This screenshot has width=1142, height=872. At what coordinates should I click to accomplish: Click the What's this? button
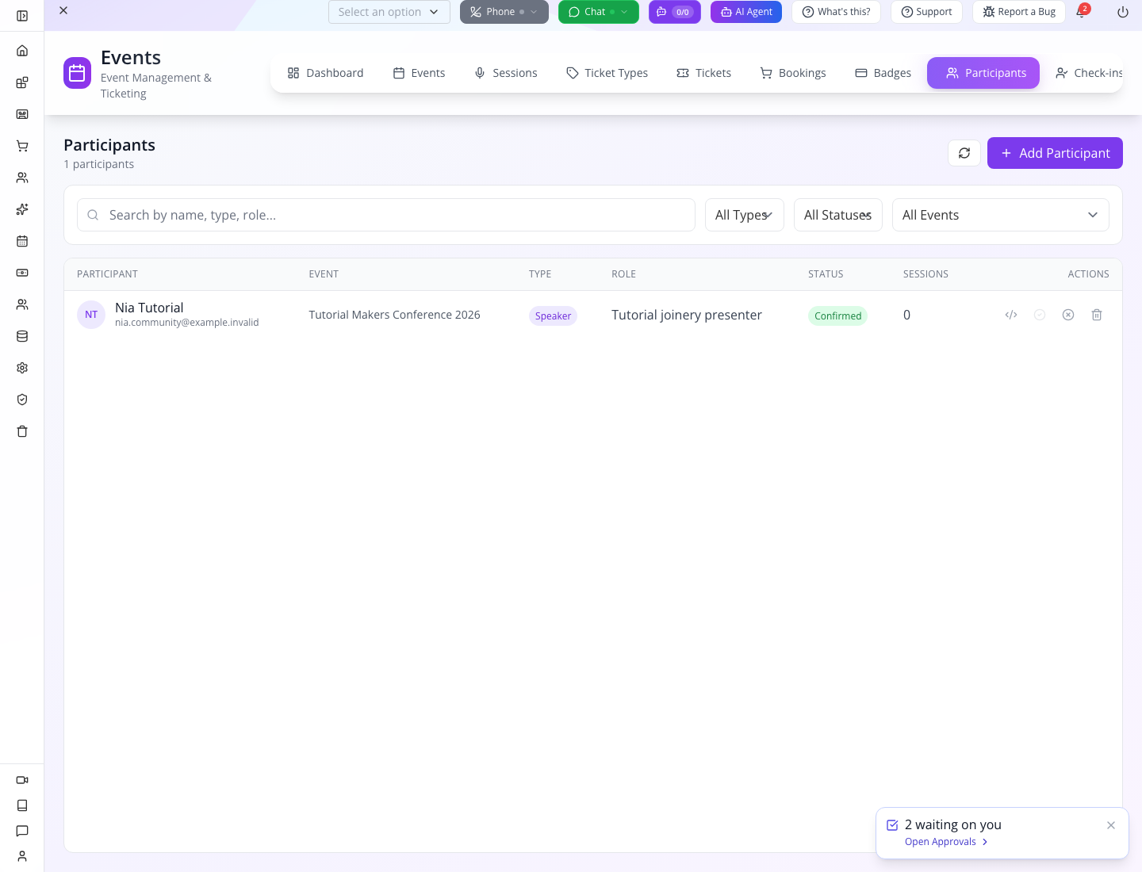[x=836, y=12]
